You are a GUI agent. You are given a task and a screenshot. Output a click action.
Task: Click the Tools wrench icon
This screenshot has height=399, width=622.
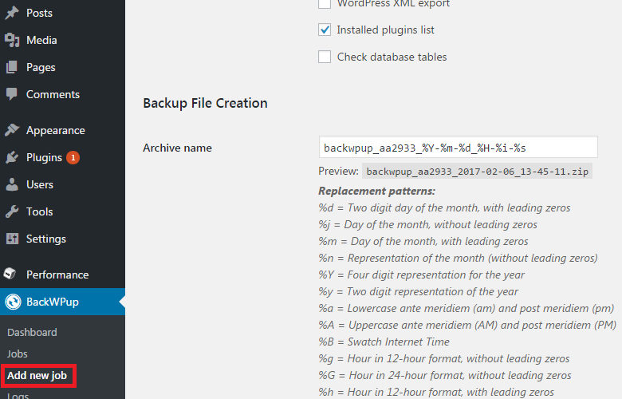(x=12, y=211)
